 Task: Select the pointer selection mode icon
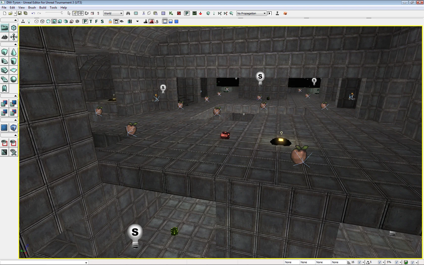[69, 13]
